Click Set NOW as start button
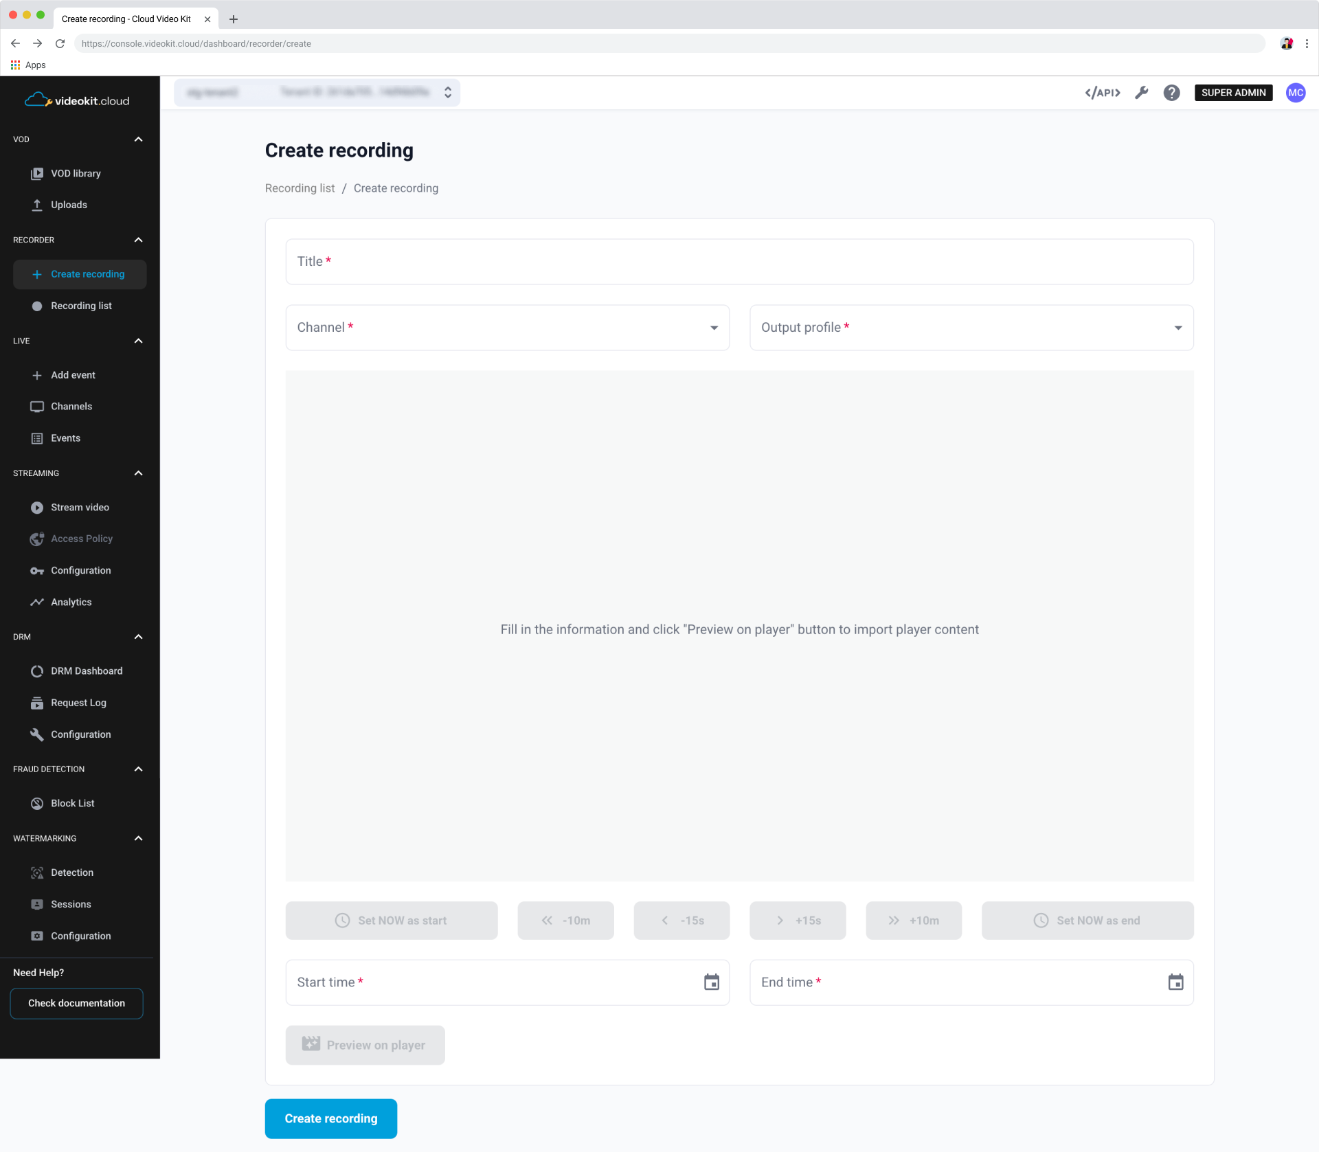The width and height of the screenshot is (1319, 1152). (x=392, y=921)
